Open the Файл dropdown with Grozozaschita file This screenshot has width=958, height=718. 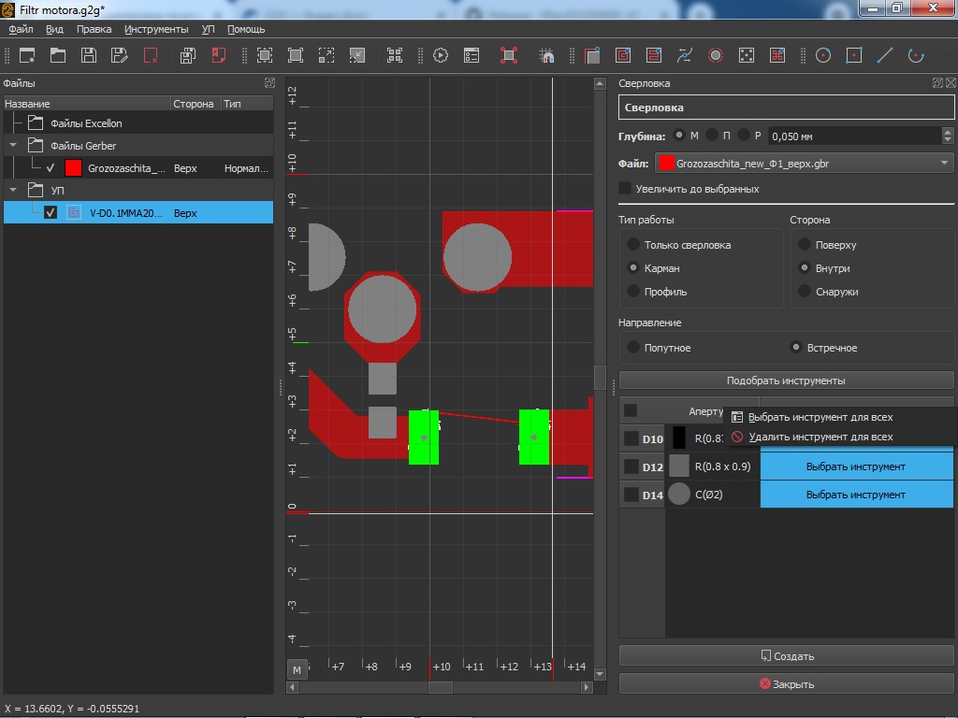click(804, 164)
